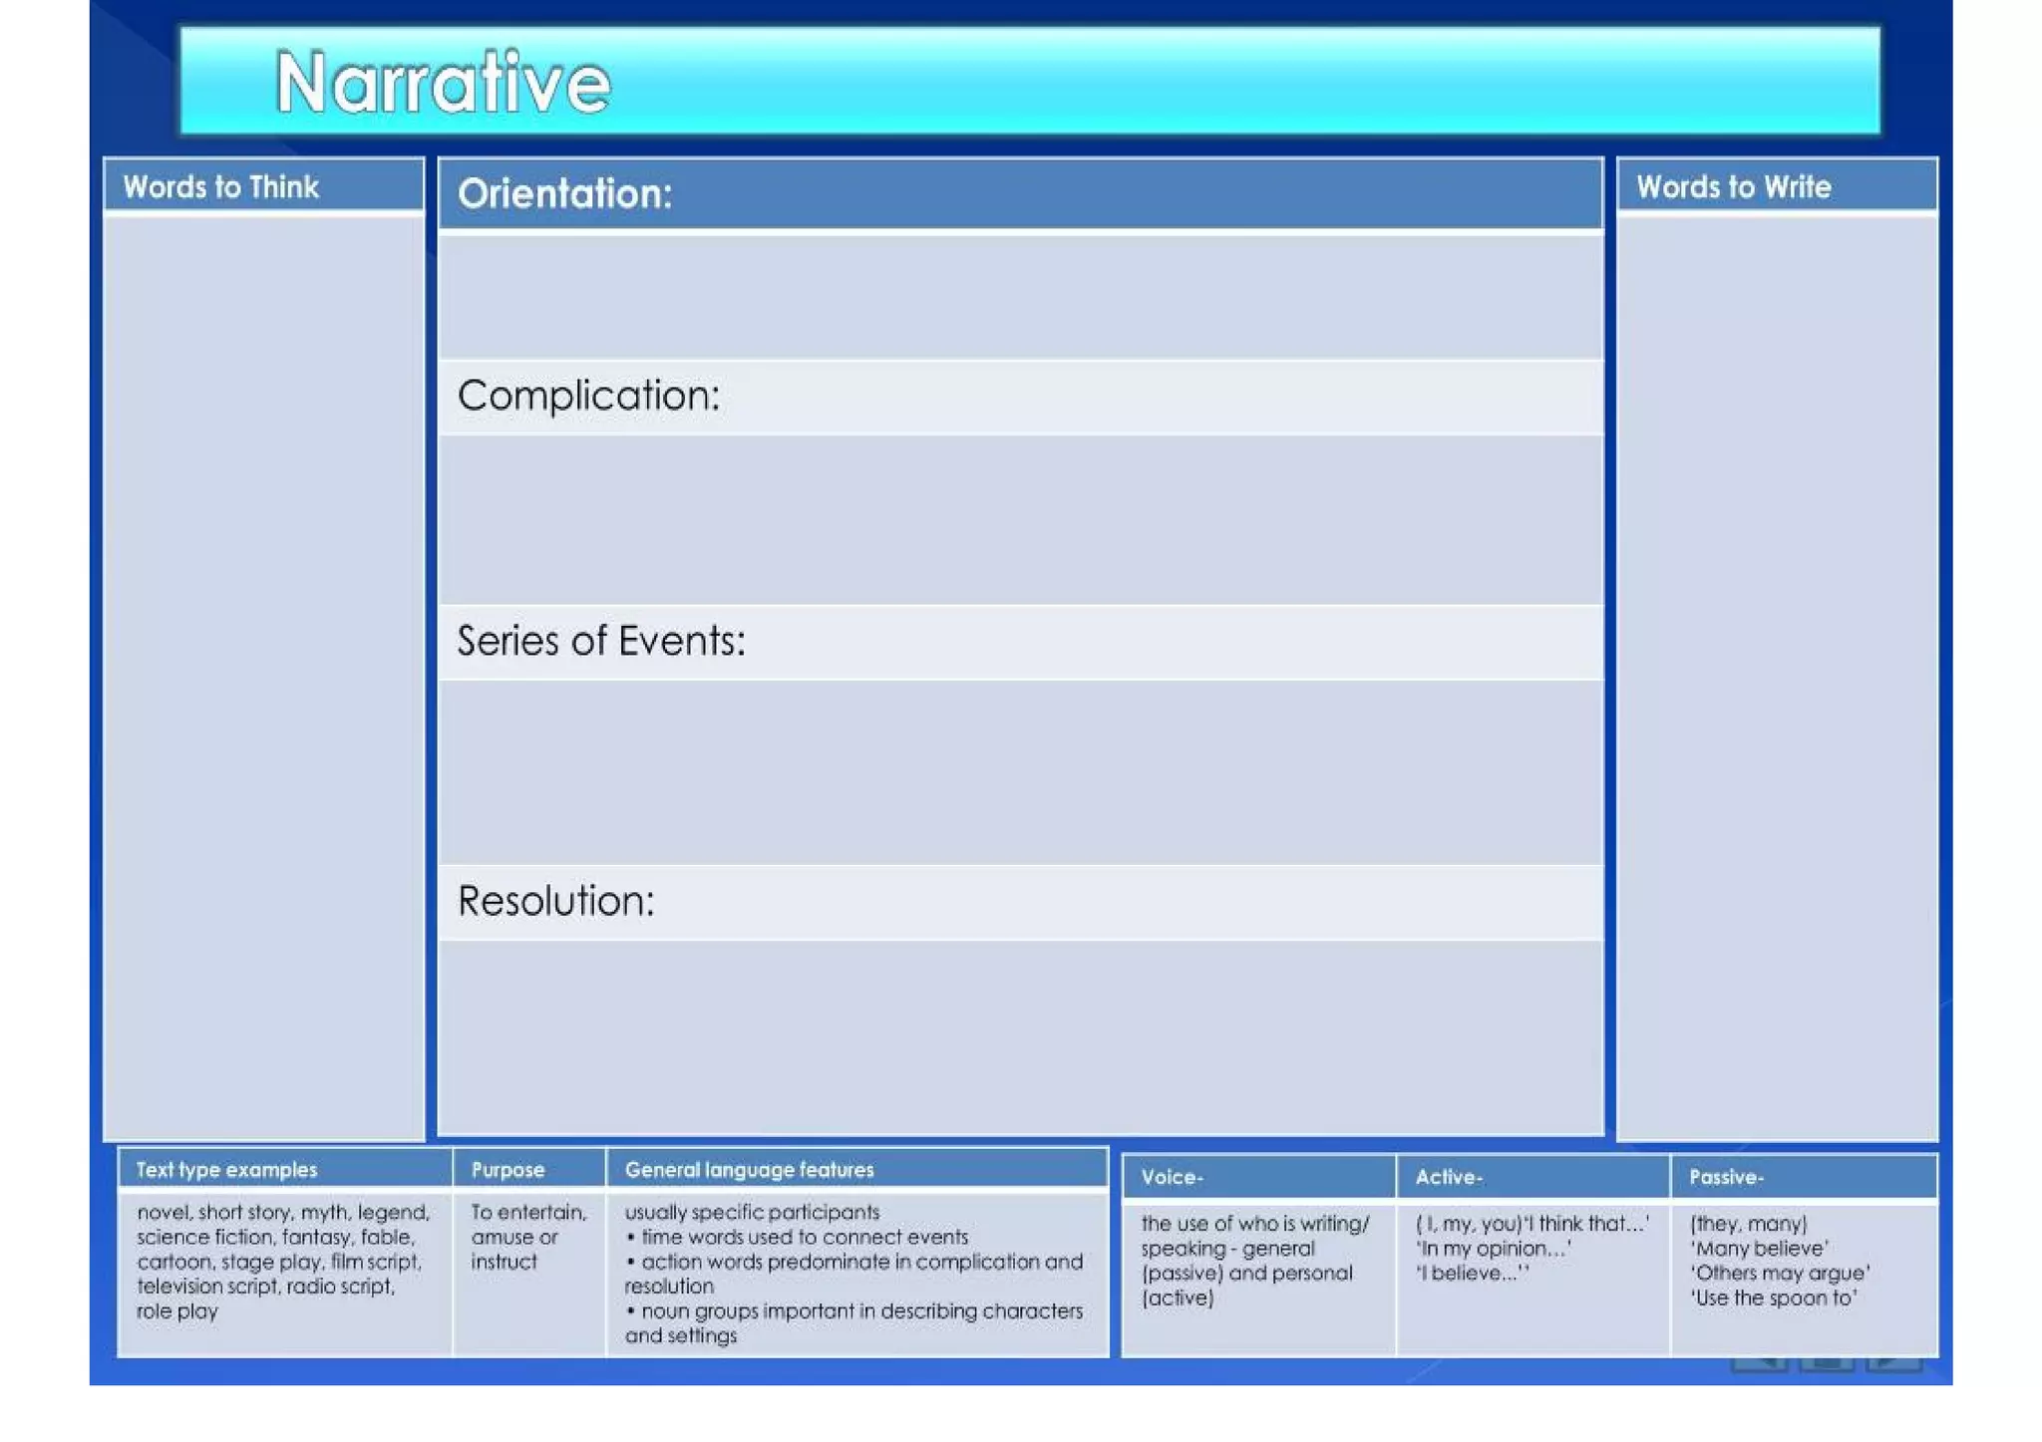Screen dimensions: 2042x1442
Task: Click the Voice- column header
Action: 1259,1177
